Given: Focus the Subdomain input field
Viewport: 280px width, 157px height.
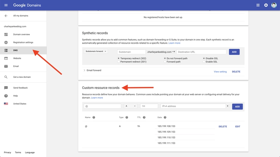Looking at the screenshot, I should tap(132, 52).
